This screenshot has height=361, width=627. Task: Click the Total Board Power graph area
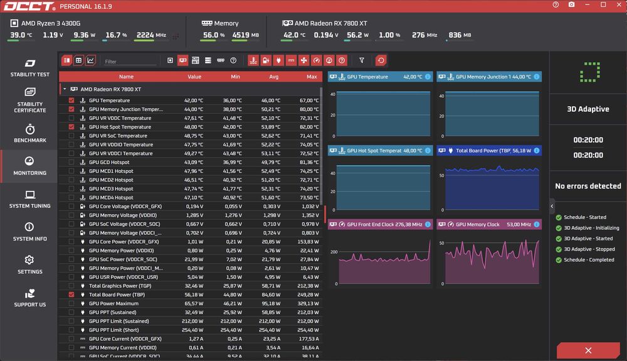[x=492, y=188]
